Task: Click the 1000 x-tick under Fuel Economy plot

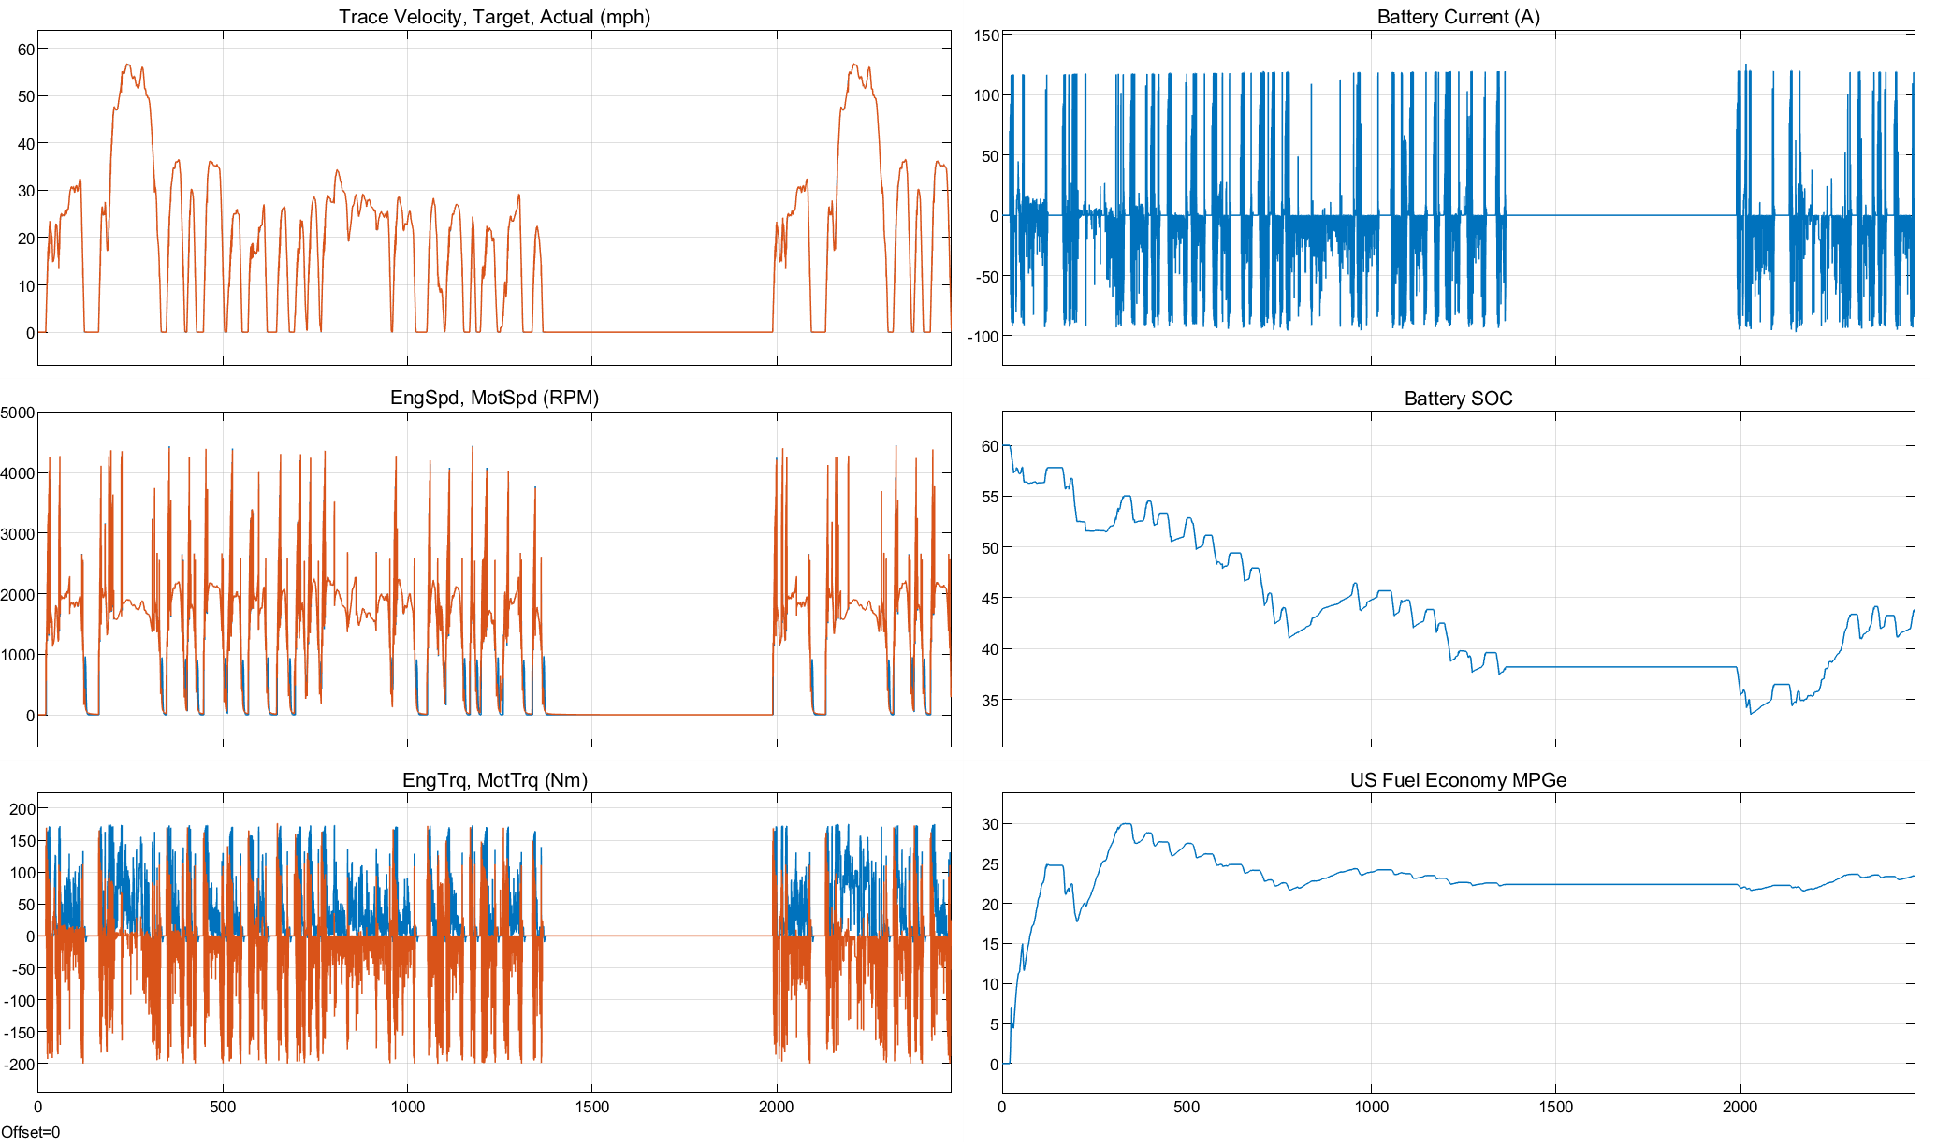Action: coord(1371,1107)
